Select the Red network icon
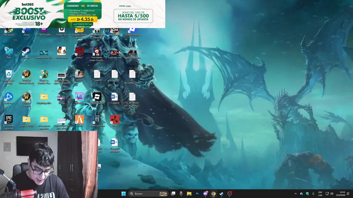Viewport: 353px width, 198px height. pos(9,53)
